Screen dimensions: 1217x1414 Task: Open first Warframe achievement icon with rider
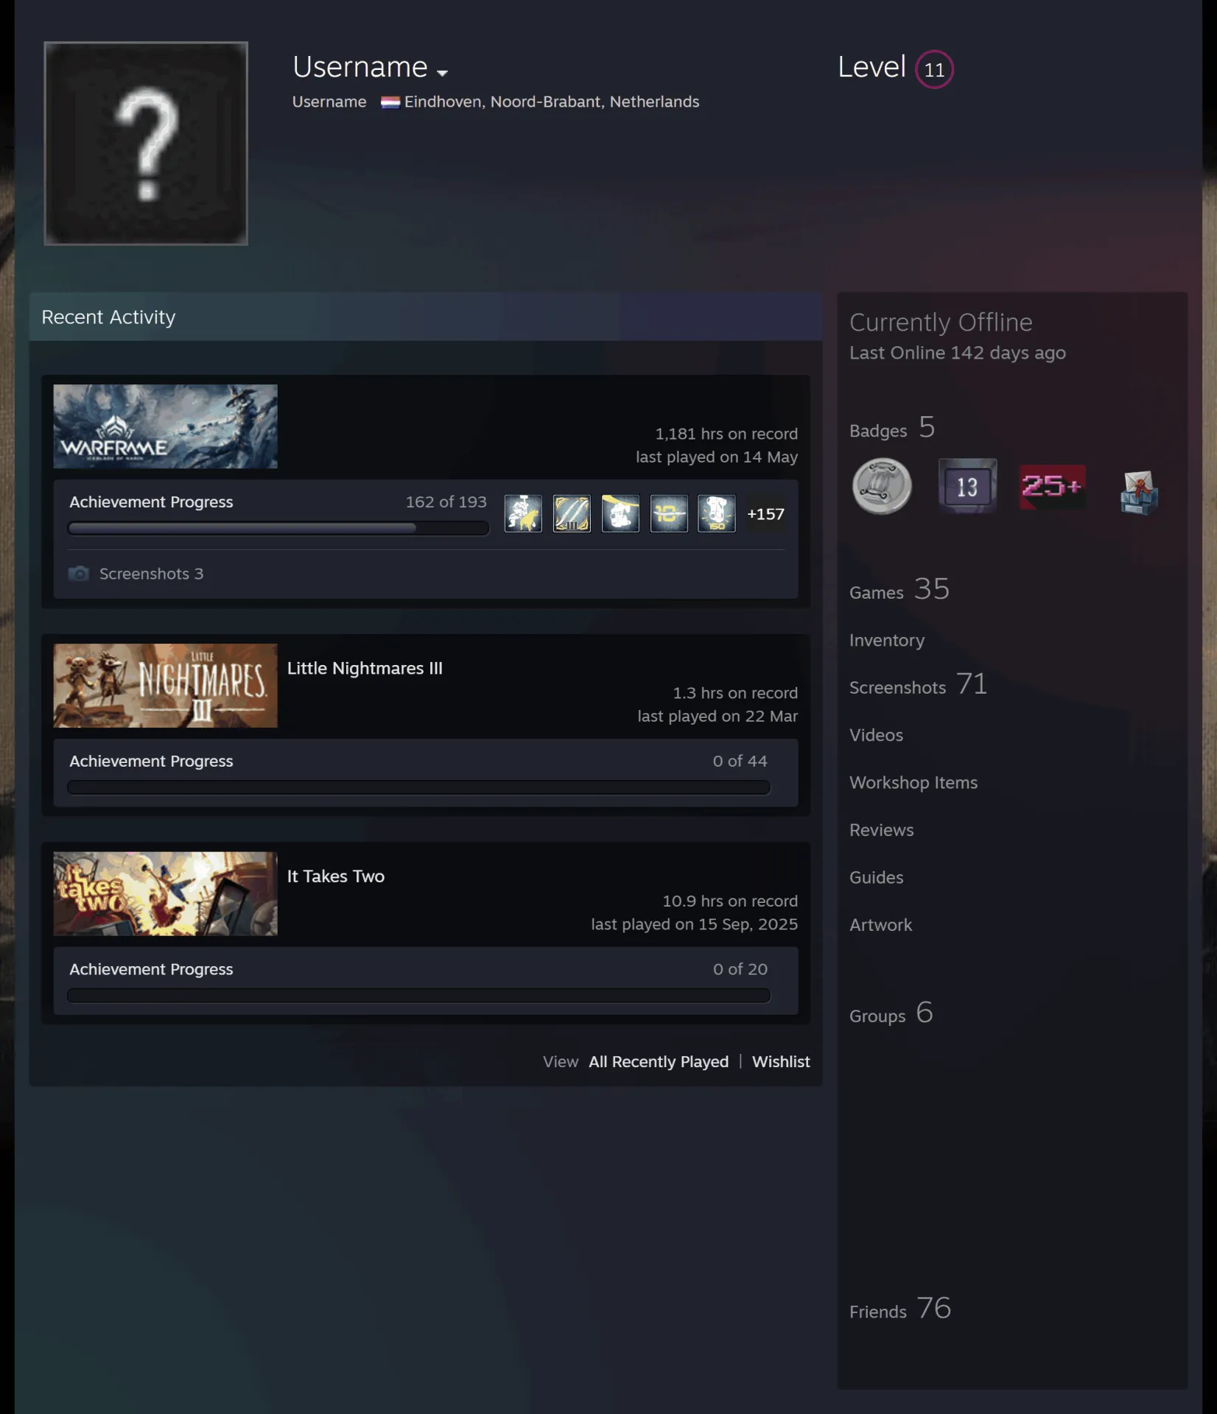tap(523, 513)
